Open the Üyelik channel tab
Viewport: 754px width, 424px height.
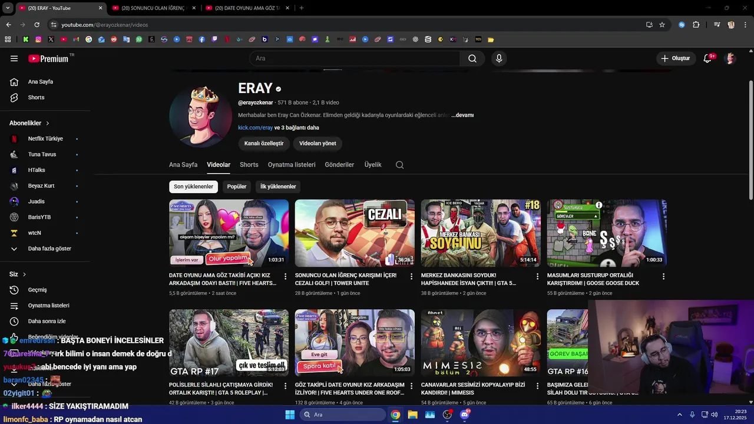(373, 165)
